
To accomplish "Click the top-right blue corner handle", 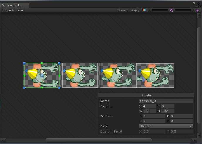I will (59, 63).
